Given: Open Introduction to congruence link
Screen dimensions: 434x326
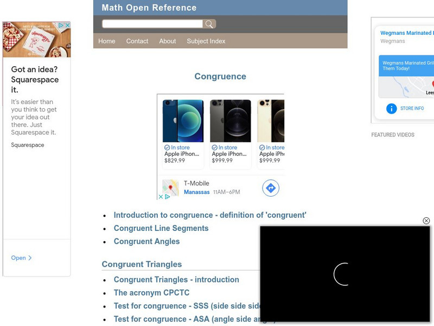Looking at the screenshot, I should tap(210, 215).
